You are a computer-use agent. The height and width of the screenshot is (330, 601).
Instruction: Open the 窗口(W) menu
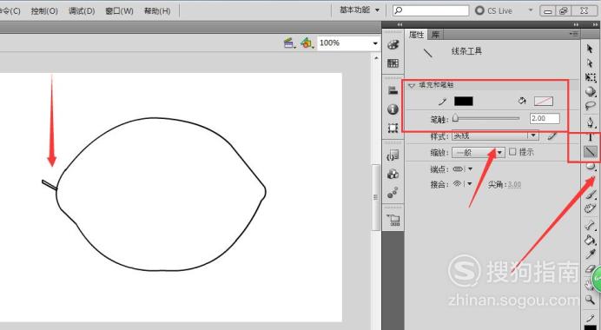(119, 11)
